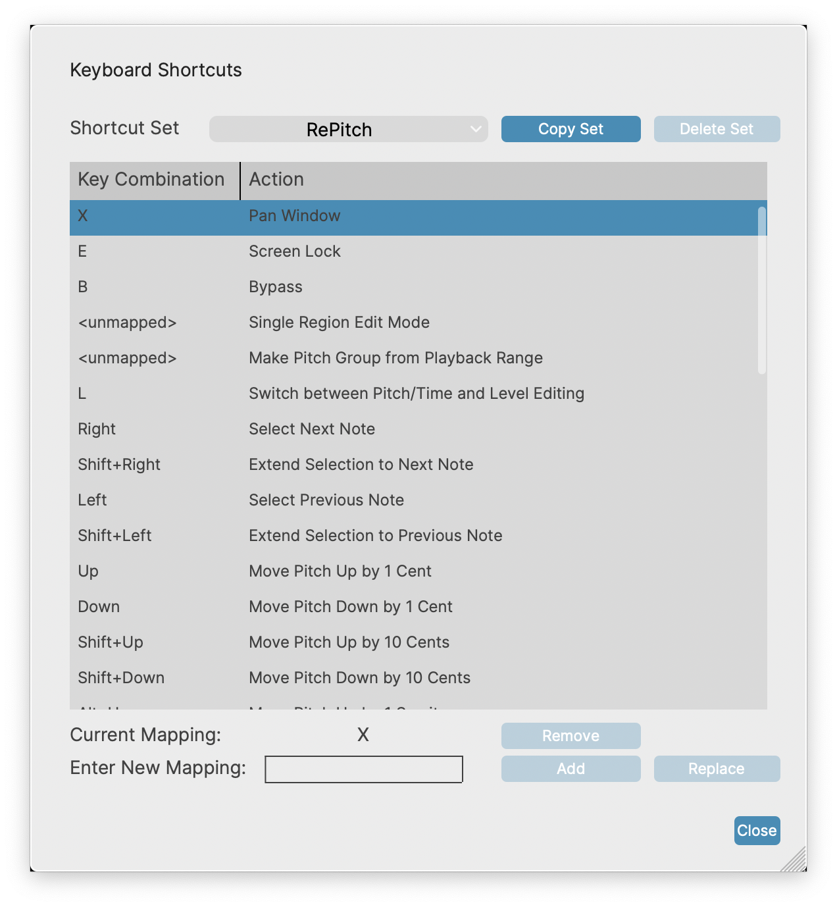Click the Key Combination column header

click(151, 180)
